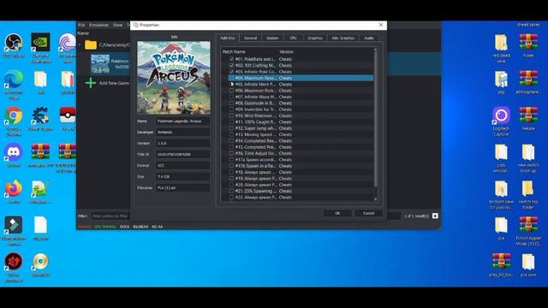Uncheck the #03 Infinite Poke cheat
The image size is (548, 308).
[x=231, y=72]
